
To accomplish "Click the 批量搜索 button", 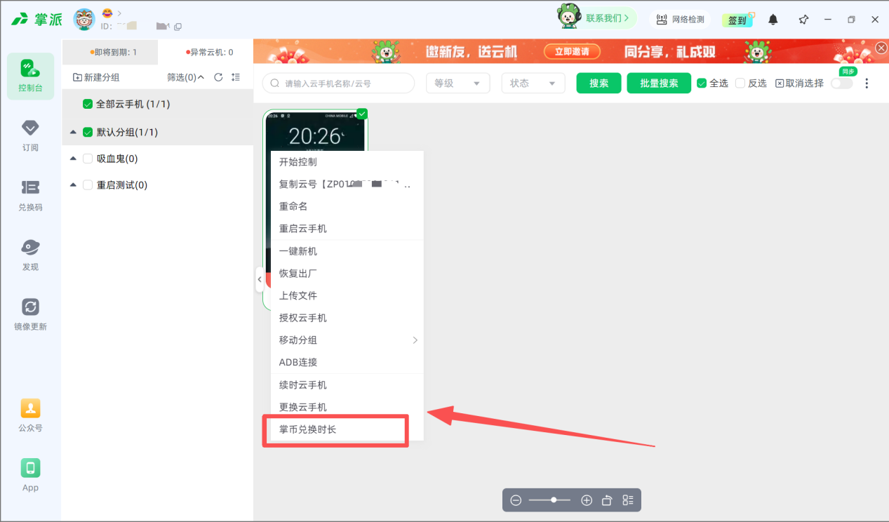I will [x=659, y=83].
